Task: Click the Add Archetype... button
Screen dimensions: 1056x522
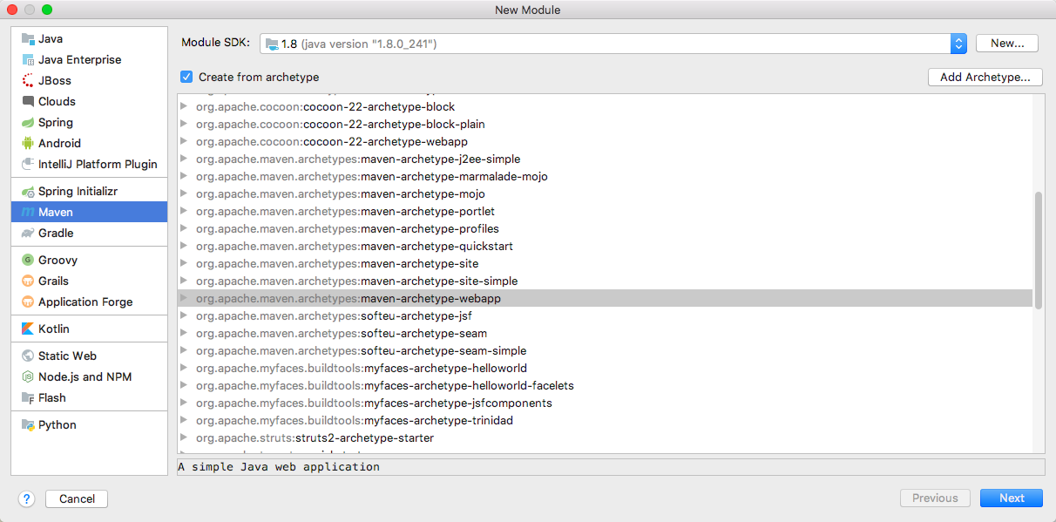Action: click(x=985, y=77)
